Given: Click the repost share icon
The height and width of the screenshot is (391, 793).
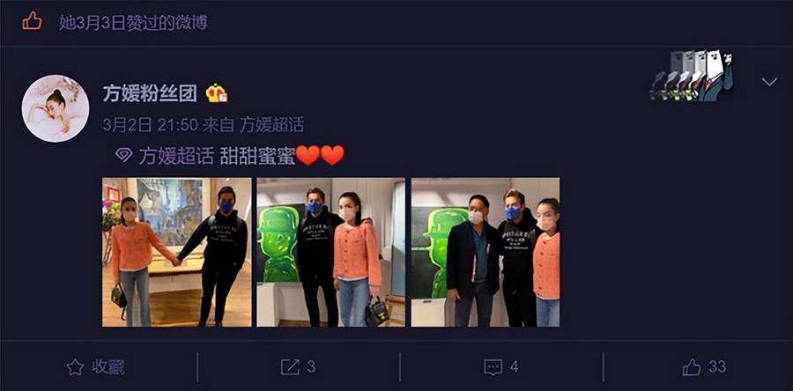Looking at the screenshot, I should click(x=290, y=367).
